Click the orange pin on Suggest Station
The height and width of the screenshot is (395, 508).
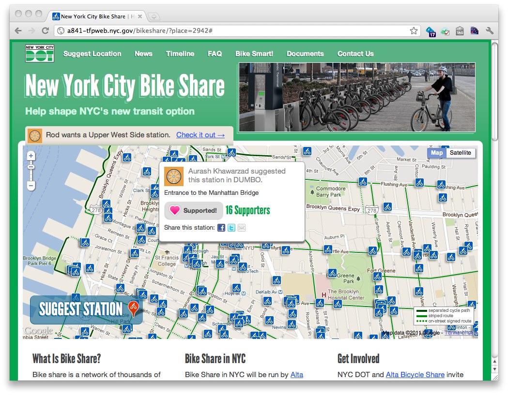133,307
